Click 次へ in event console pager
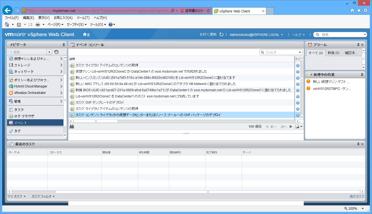The image size is (372, 214). pyautogui.click(x=284, y=127)
